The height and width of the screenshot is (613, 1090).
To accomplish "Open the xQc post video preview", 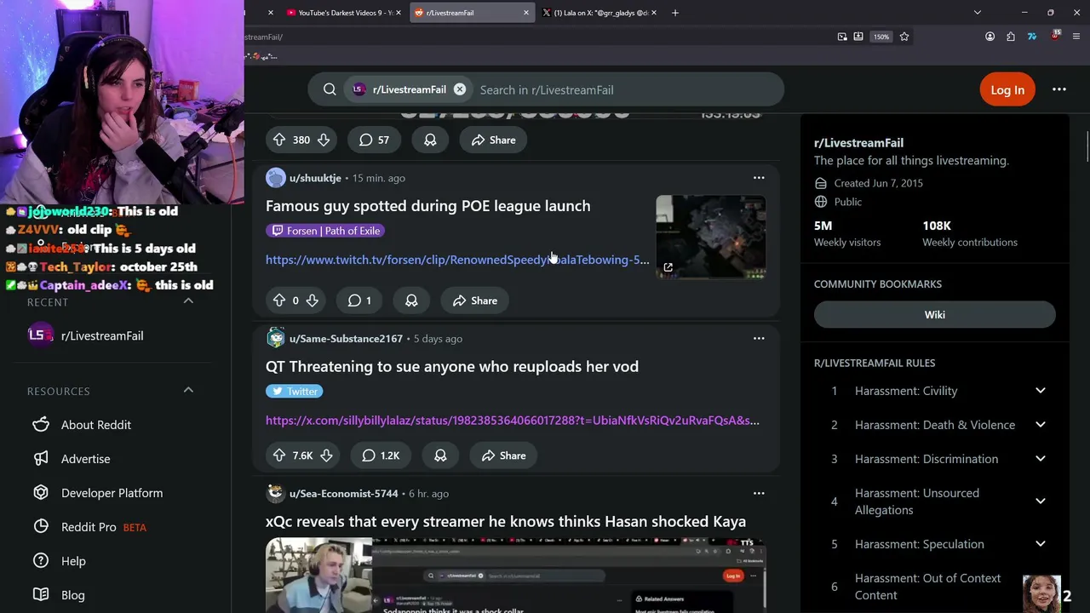I will (515, 576).
